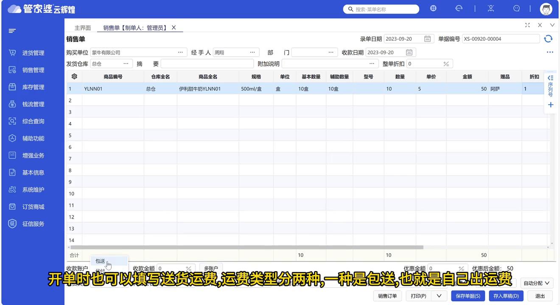The height and width of the screenshot is (305, 560).
Task: Switch to the 主界面 tab
Action: click(82, 28)
